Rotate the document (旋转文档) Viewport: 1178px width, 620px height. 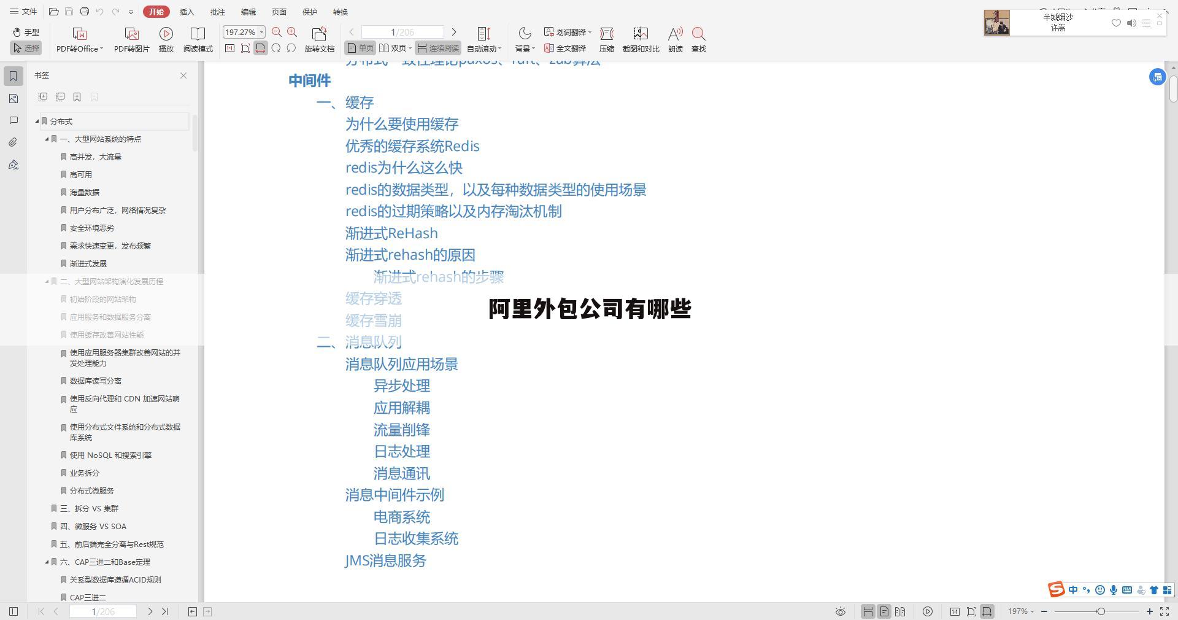[319, 39]
